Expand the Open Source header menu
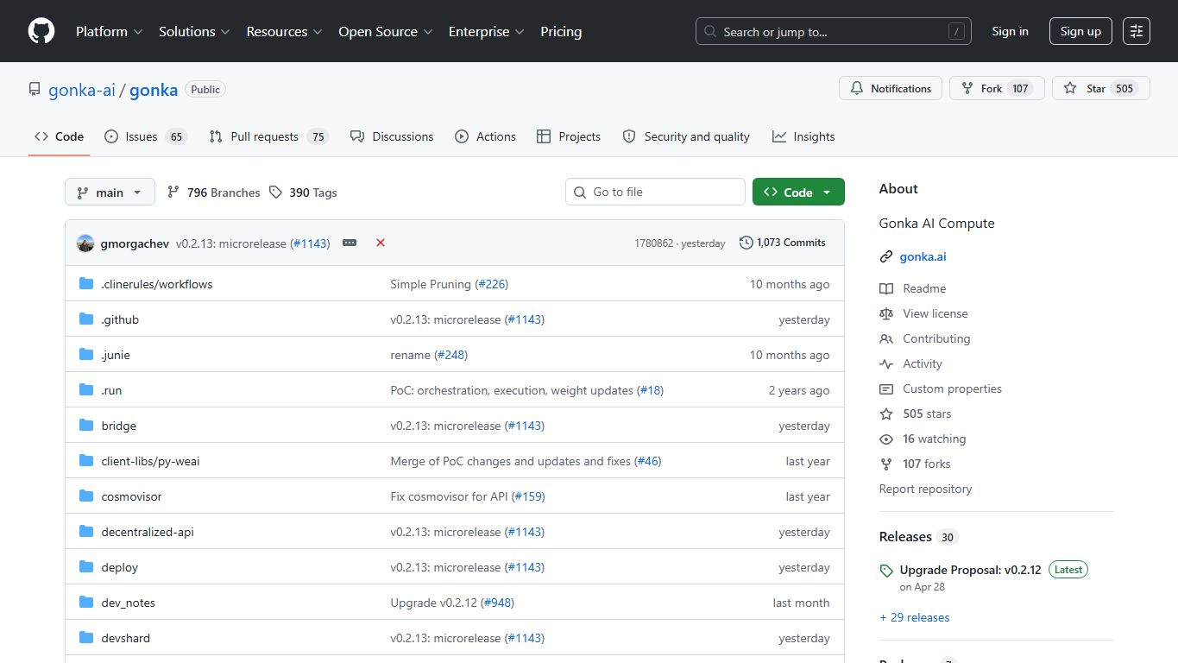Screen dimensions: 1178x663 [386, 31]
